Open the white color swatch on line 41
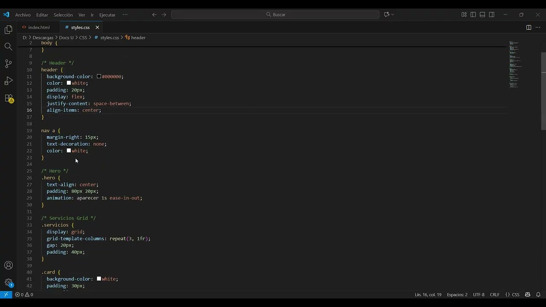This screenshot has height=307, width=546. click(x=99, y=279)
